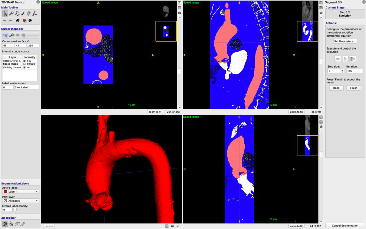Select the Snake segmentation tool

28,14
